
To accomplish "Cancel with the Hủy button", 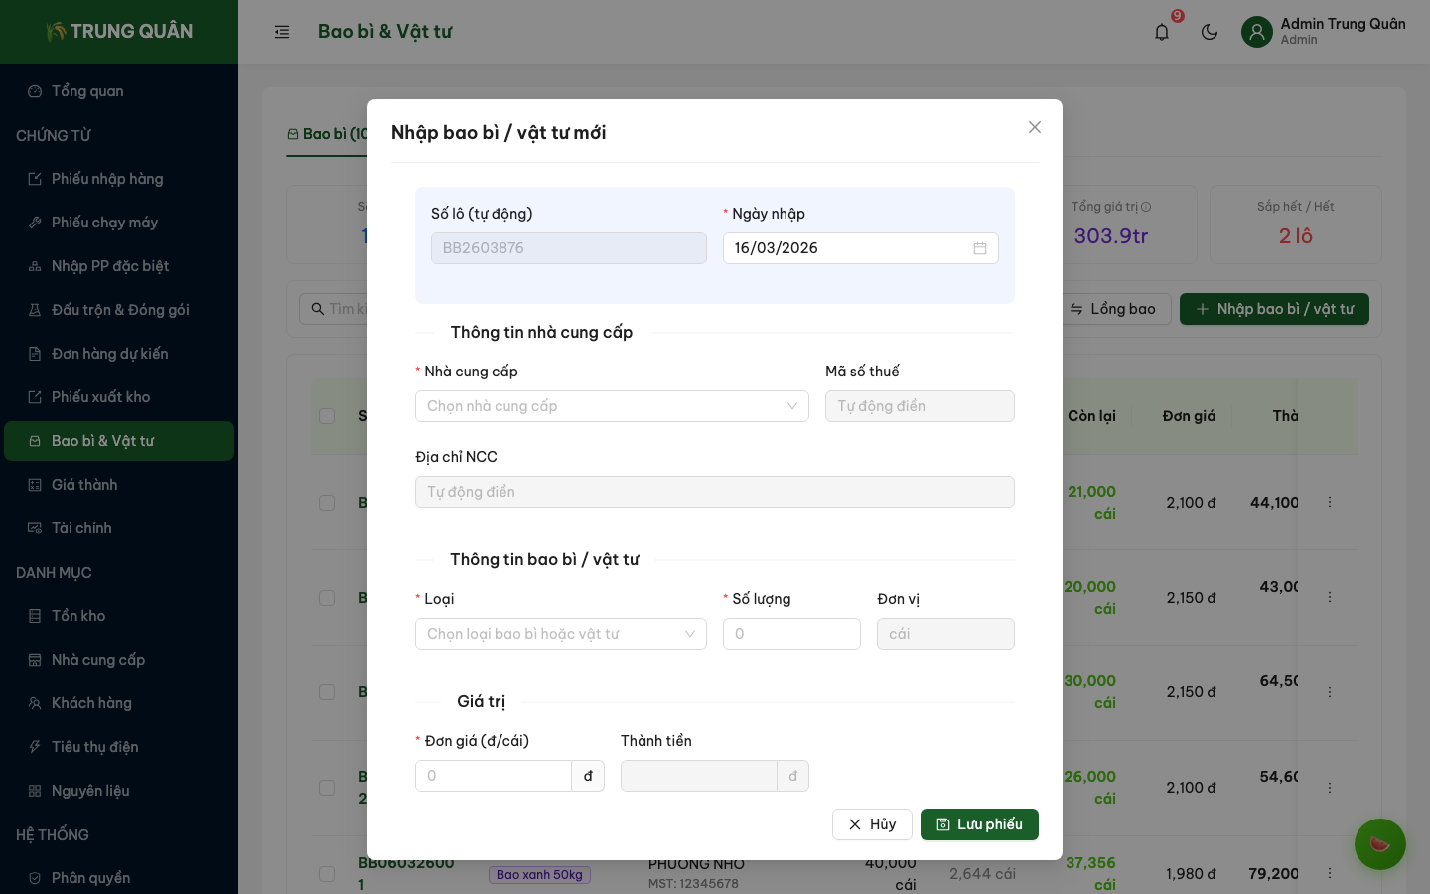I will [x=872, y=824].
